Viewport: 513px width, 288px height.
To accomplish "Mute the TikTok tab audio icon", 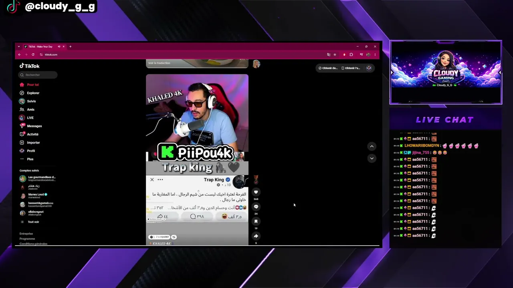I will tap(59, 47).
